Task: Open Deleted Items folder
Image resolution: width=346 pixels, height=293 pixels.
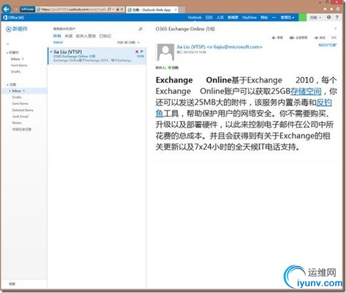Action: (x=23, y=110)
